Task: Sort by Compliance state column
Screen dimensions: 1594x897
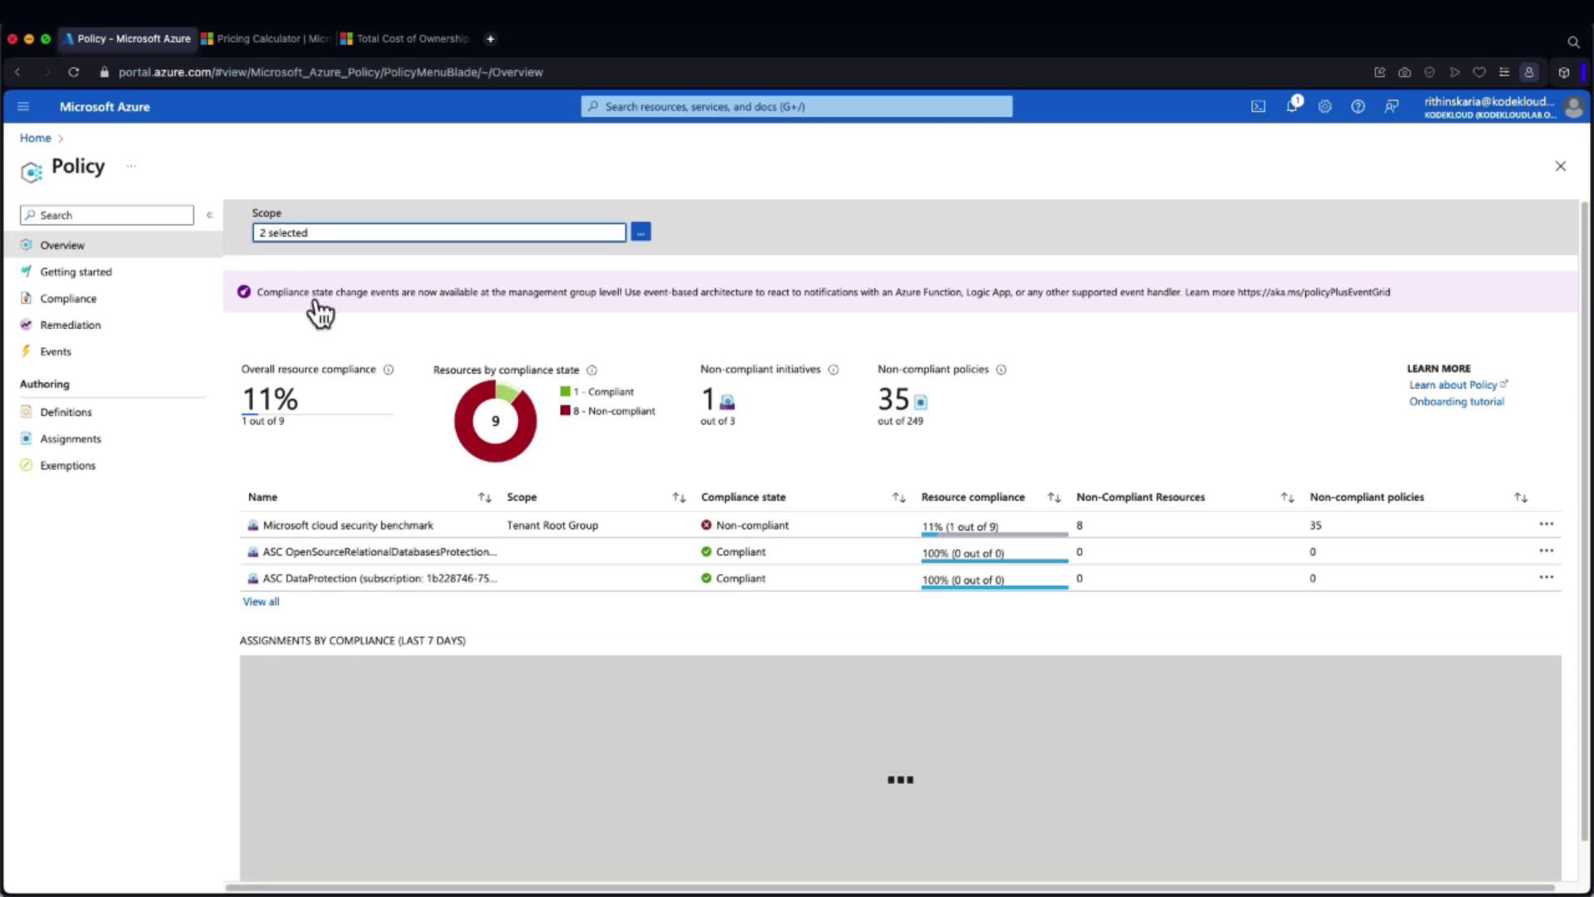Action: 898,498
